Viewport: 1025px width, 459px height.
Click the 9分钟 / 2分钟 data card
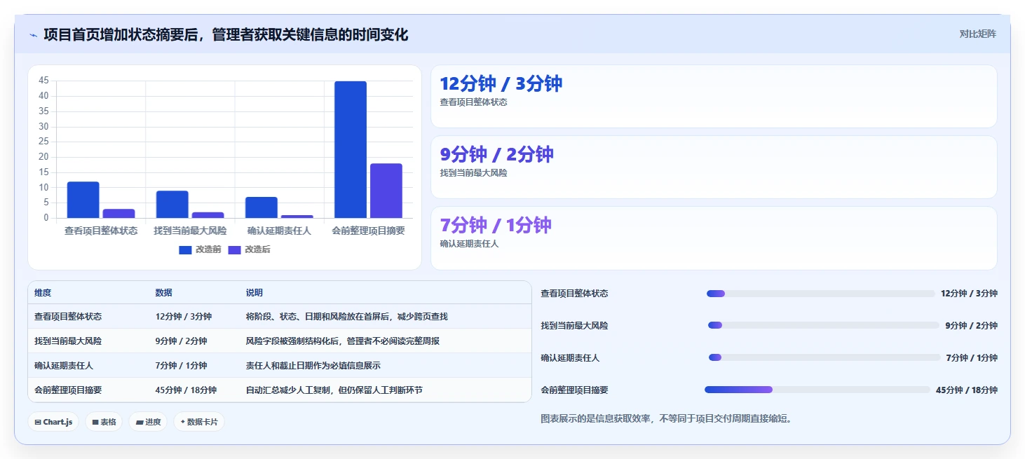pyautogui.click(x=714, y=167)
